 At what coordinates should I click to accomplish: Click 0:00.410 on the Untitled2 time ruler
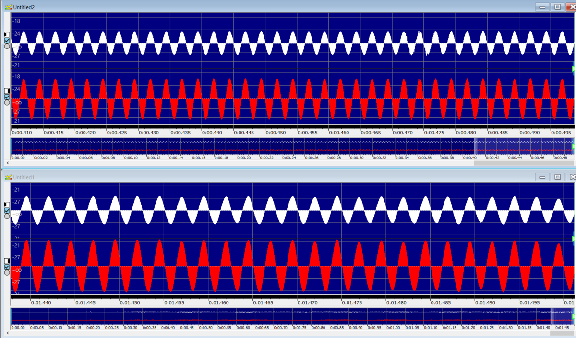(23, 132)
